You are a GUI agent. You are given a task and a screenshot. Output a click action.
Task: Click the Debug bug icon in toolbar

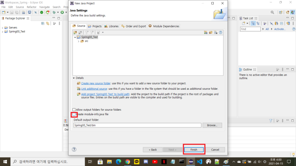54,13
